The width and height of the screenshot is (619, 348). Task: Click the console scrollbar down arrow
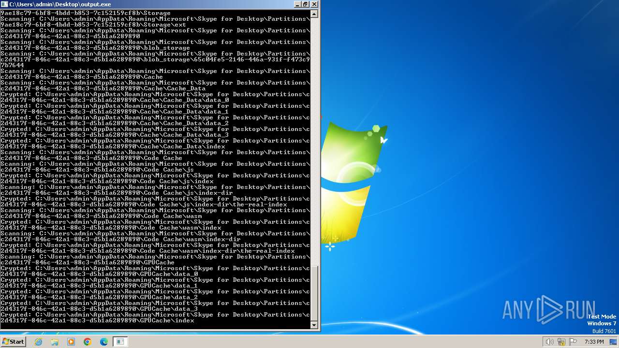point(314,325)
